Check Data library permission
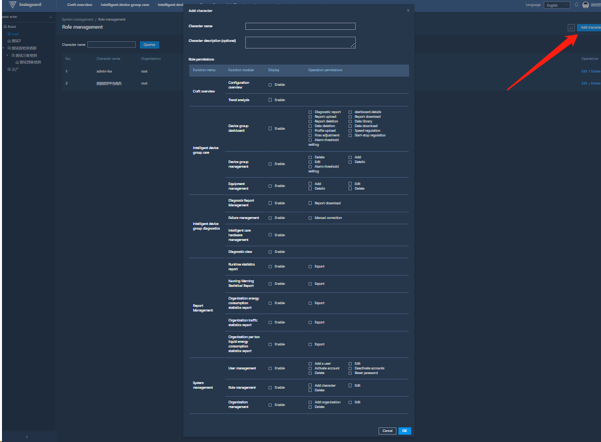 350,121
